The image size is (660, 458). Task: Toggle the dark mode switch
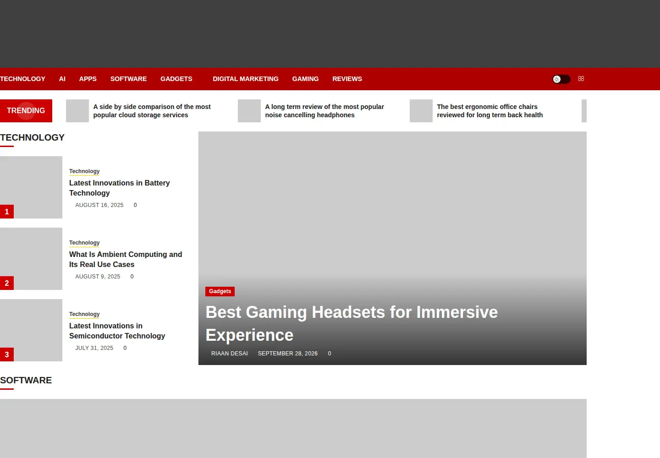(x=561, y=79)
